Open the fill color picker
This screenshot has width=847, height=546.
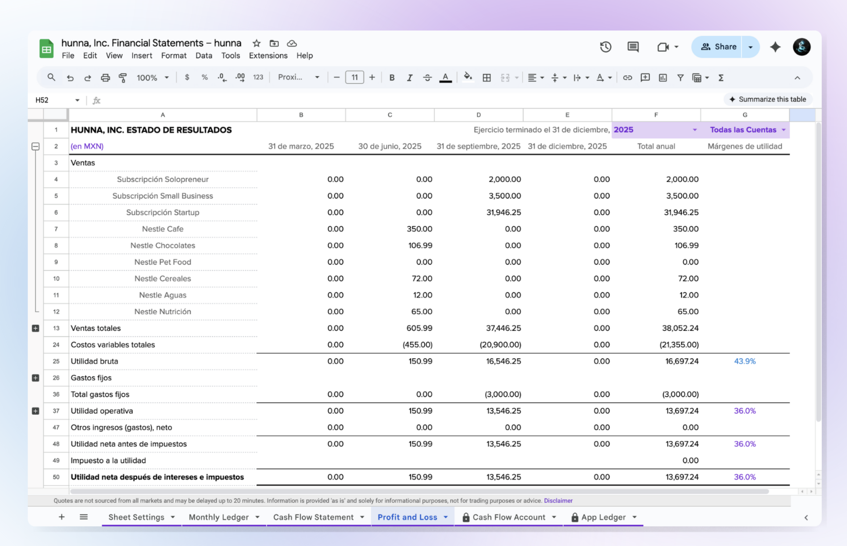(x=467, y=77)
